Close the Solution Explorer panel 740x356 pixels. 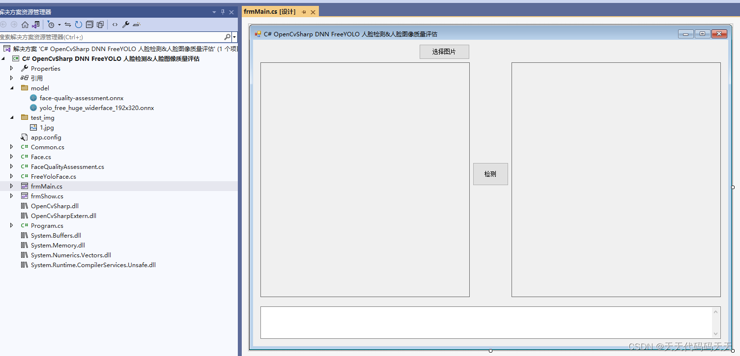tap(231, 12)
